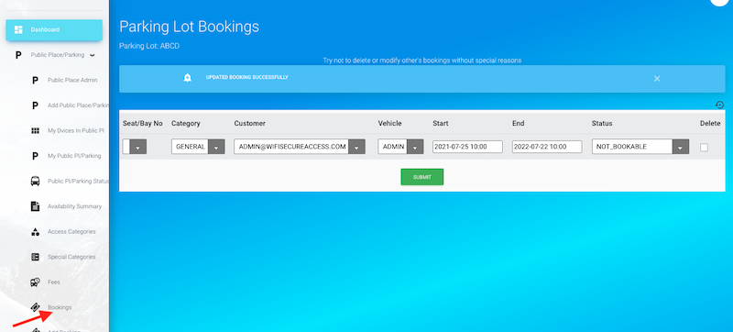Open Special Categories menu item

point(71,257)
